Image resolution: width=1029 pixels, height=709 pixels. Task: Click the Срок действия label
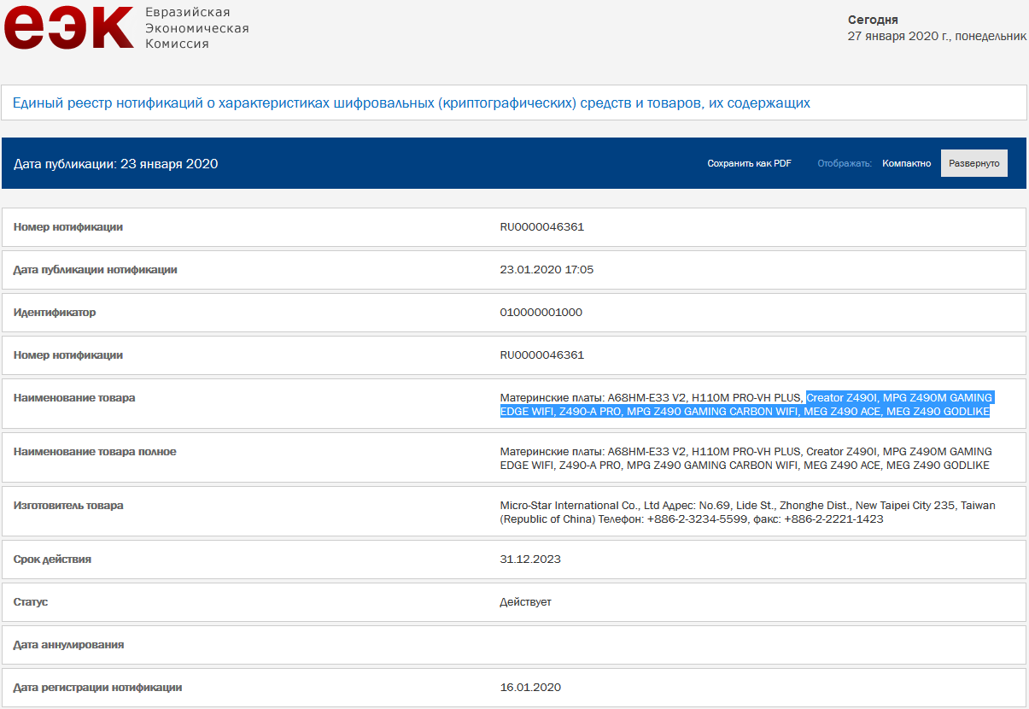click(52, 560)
